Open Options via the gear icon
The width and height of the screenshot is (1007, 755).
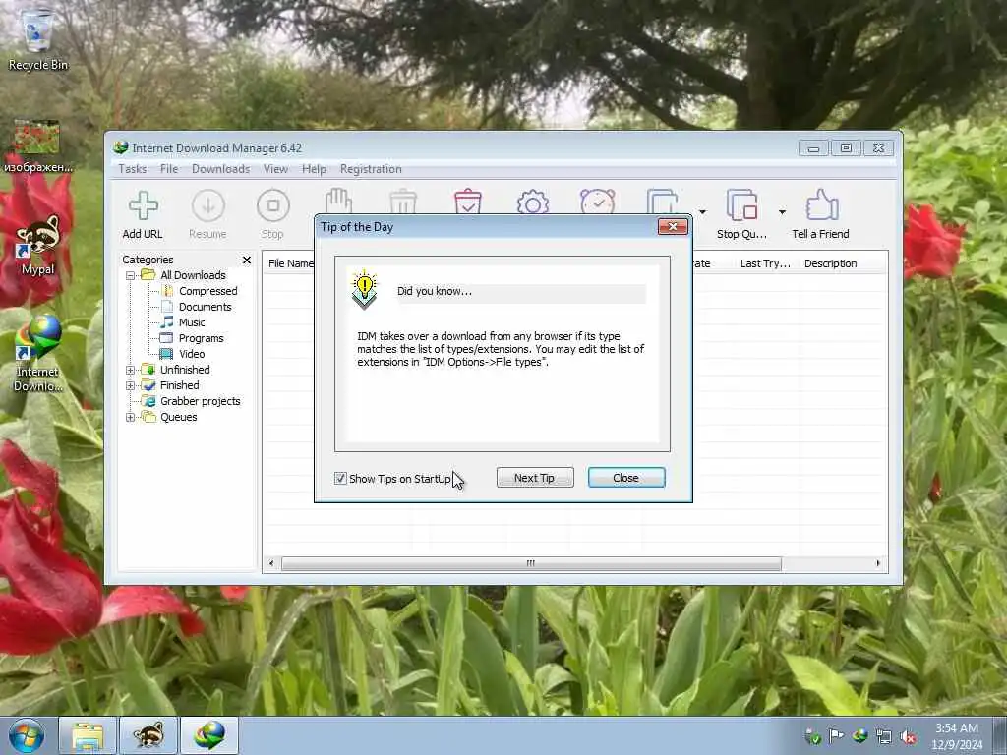[x=532, y=201]
